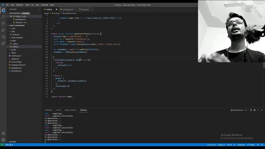Switch to the Problems panel tab
This screenshot has height=149, width=265.
coord(49,110)
